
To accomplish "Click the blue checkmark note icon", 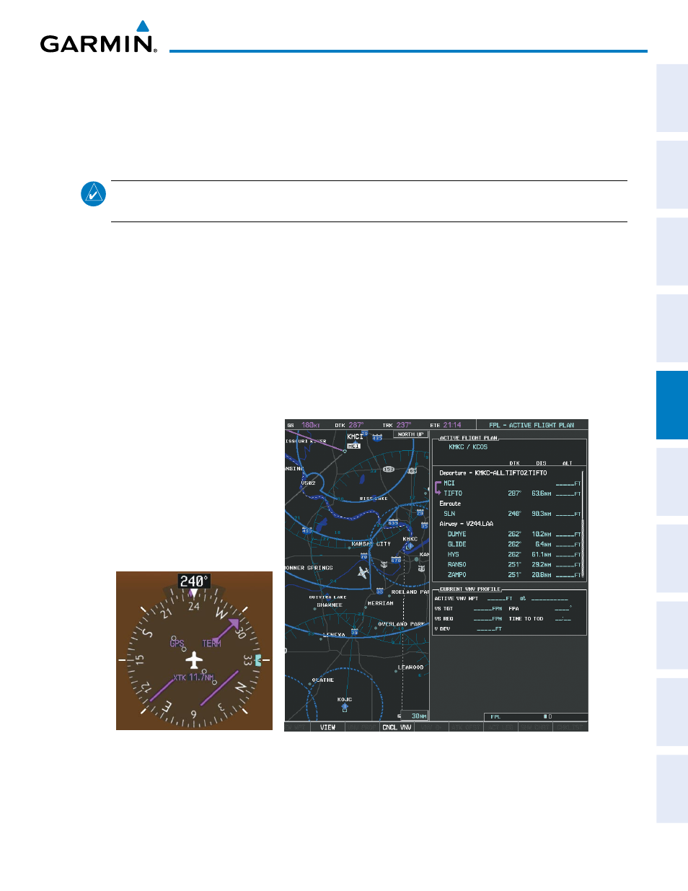I will pyautogui.click(x=94, y=194).
